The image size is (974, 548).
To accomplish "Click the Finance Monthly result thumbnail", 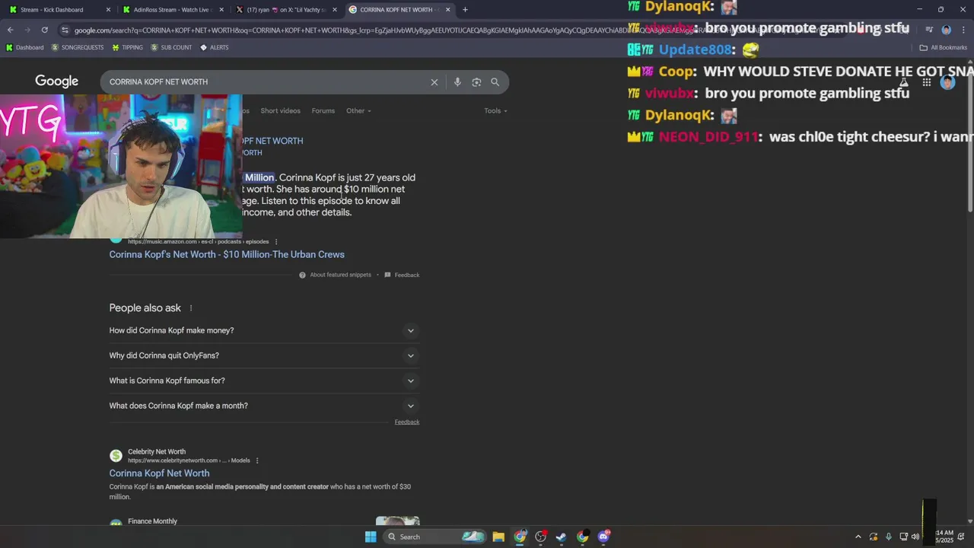I will tap(397, 521).
